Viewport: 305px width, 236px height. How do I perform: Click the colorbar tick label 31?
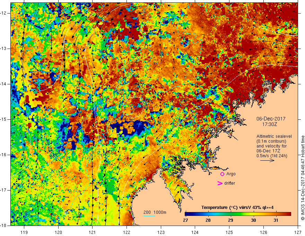pyautogui.click(x=276, y=220)
